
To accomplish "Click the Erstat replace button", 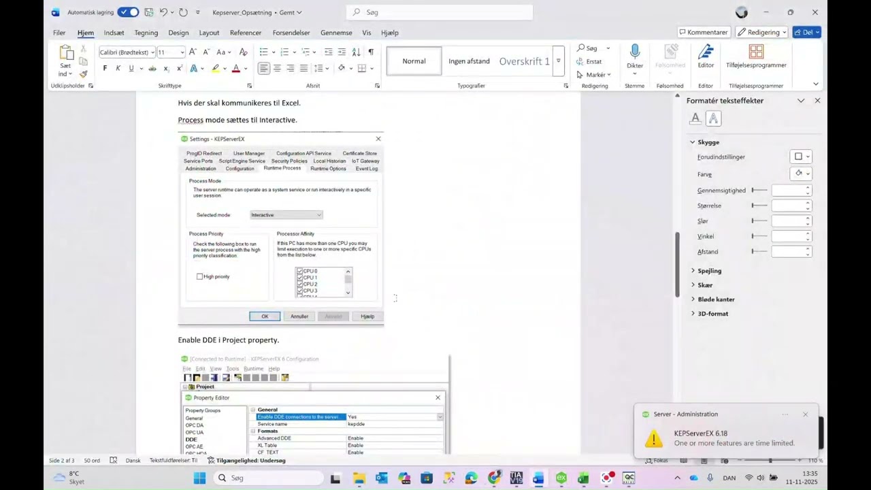I will click(589, 61).
